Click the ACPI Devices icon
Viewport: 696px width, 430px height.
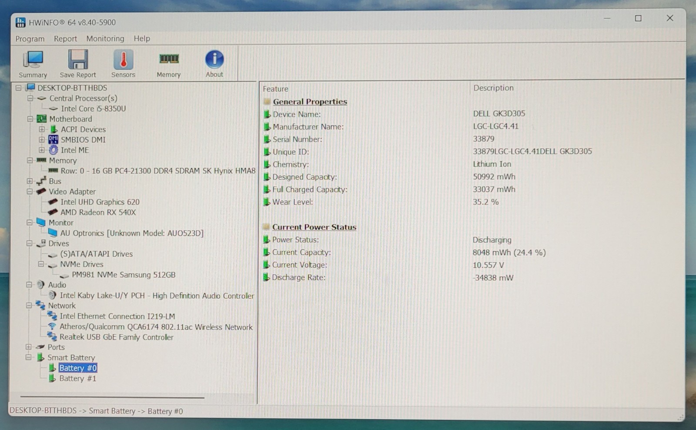(x=54, y=129)
